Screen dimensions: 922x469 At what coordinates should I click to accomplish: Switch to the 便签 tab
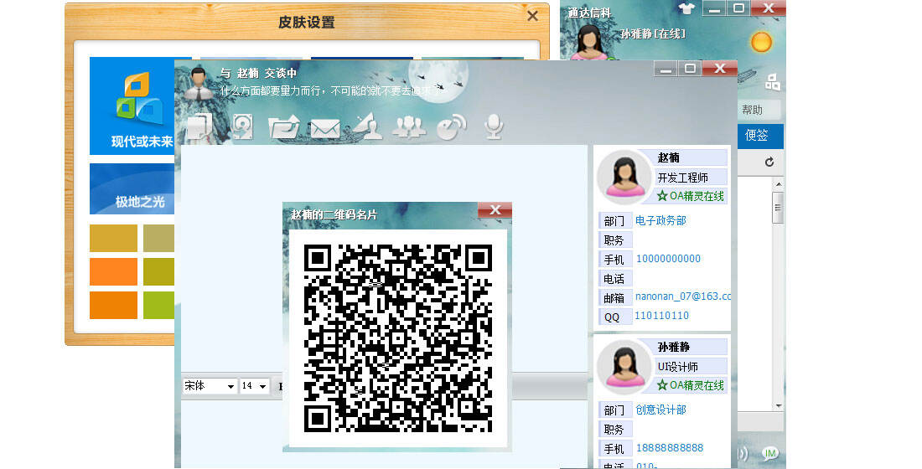coord(757,135)
